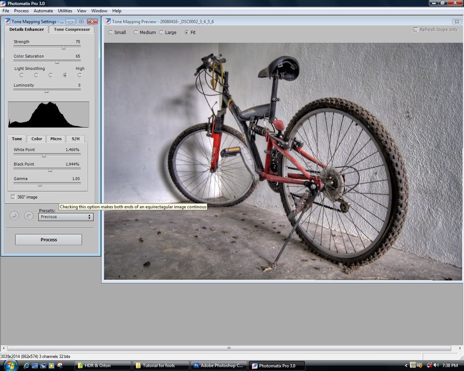464x371 pixels.
Task: Click the Strength slider handle
Action: coord(63,47)
